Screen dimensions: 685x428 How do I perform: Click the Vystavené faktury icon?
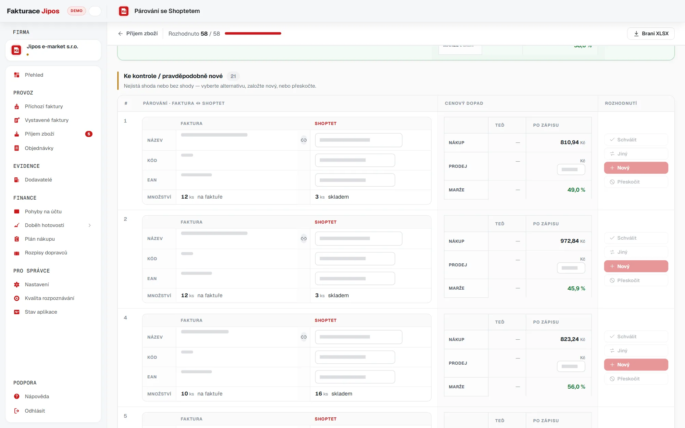click(16, 120)
